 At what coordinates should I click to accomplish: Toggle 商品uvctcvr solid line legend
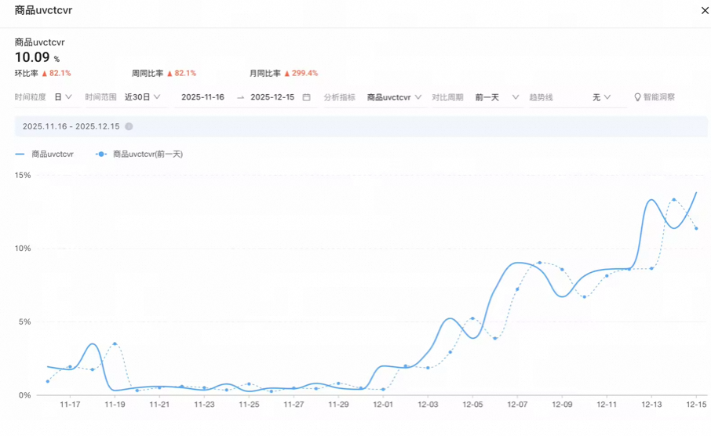[44, 154]
